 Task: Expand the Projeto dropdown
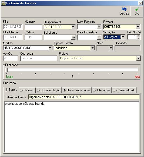click(139, 58)
